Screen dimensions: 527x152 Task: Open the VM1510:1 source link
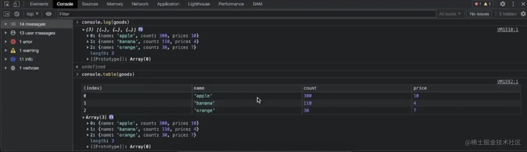coord(507,30)
